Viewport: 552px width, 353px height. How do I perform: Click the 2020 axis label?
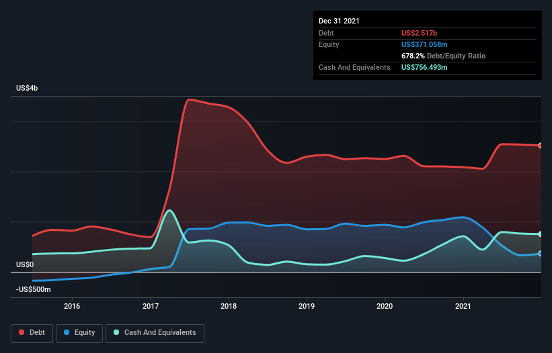[385, 306]
